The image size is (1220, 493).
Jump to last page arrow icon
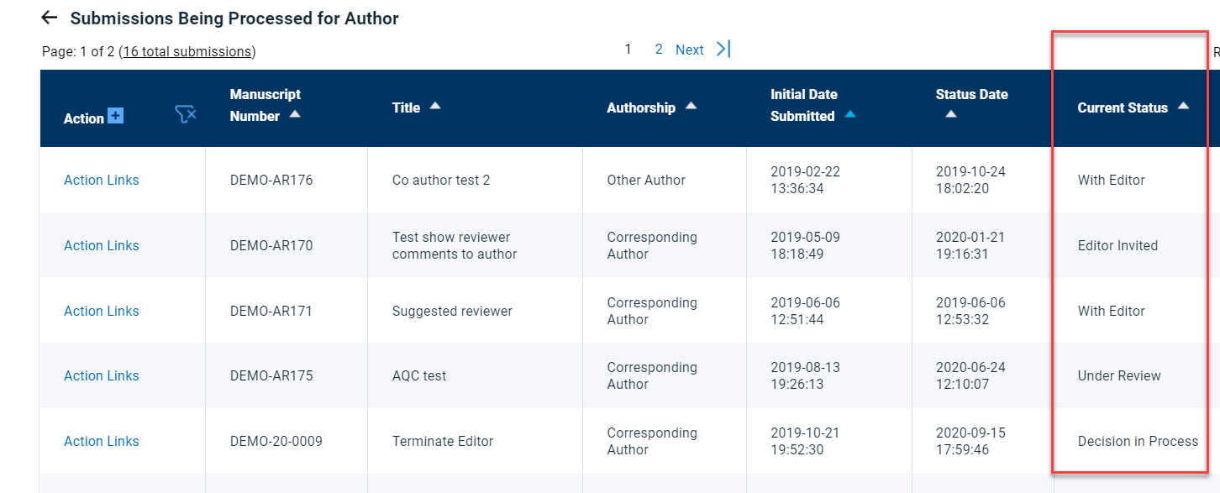pyautogui.click(x=723, y=49)
